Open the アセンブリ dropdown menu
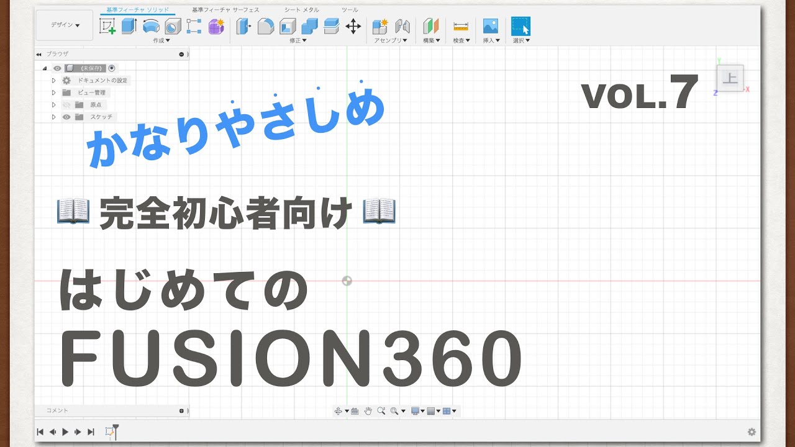Viewport: 795px width, 447px height. pyautogui.click(x=391, y=40)
